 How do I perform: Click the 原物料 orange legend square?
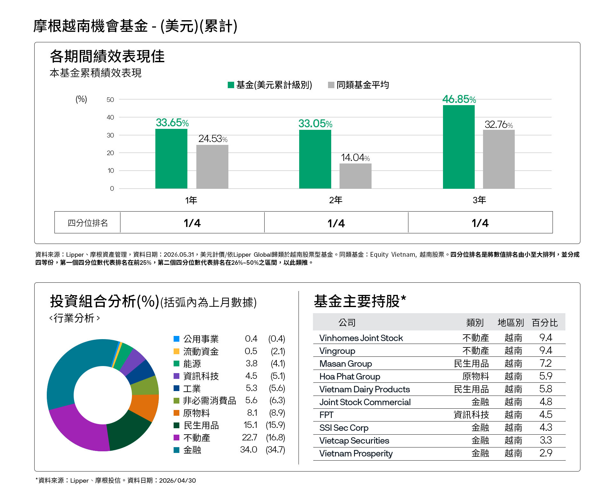(176, 413)
